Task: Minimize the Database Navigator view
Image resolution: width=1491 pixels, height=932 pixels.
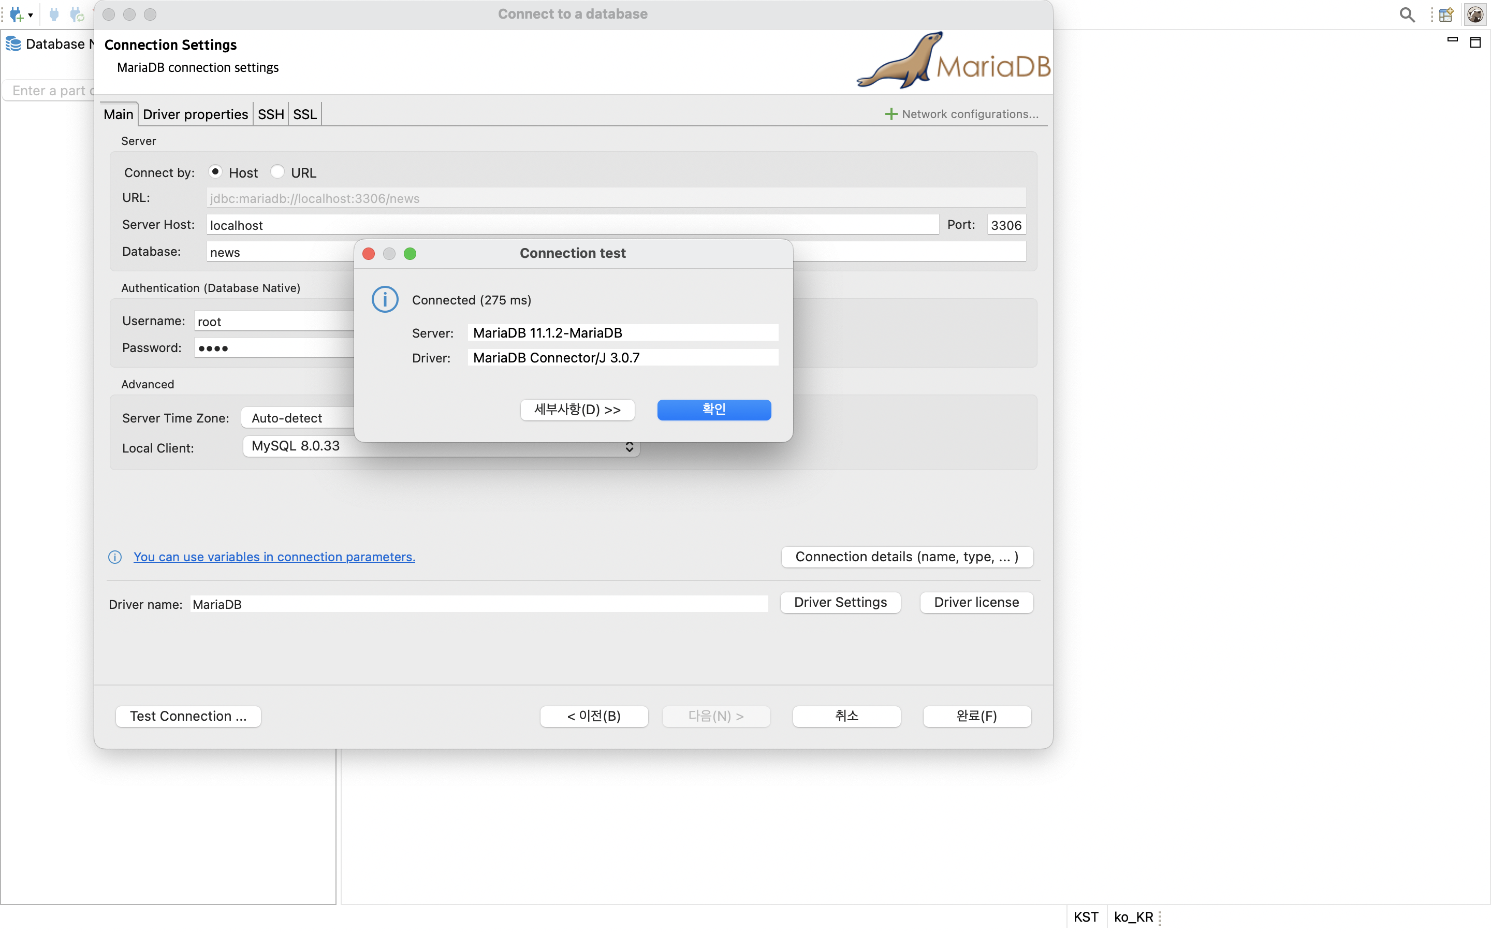Action: point(1452,41)
